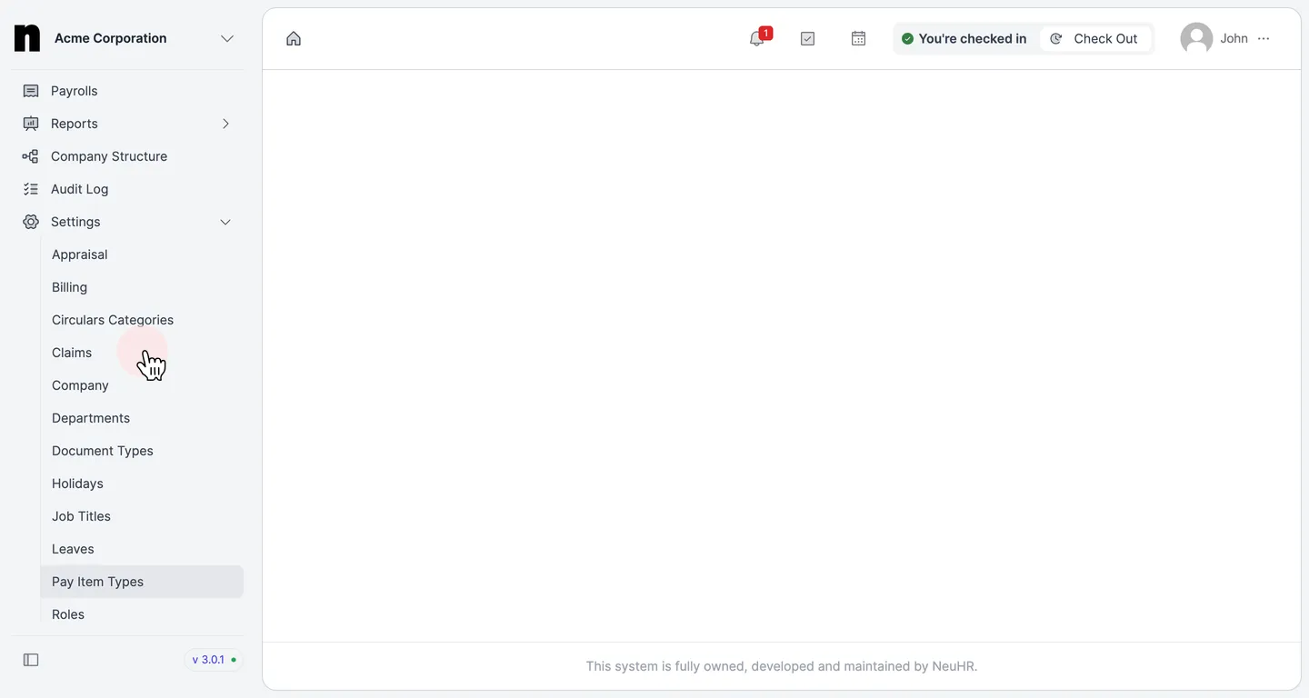This screenshot has height=698, width=1309.
Task: Click the Audit Log list icon
Action: coord(31,189)
